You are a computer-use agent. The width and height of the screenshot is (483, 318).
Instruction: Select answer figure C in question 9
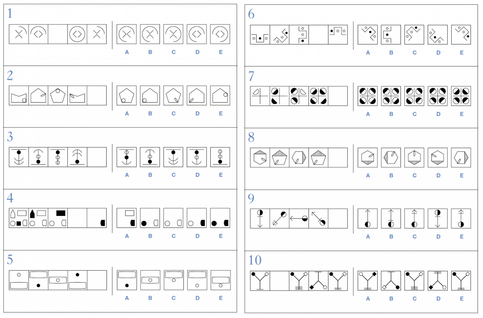414,218
